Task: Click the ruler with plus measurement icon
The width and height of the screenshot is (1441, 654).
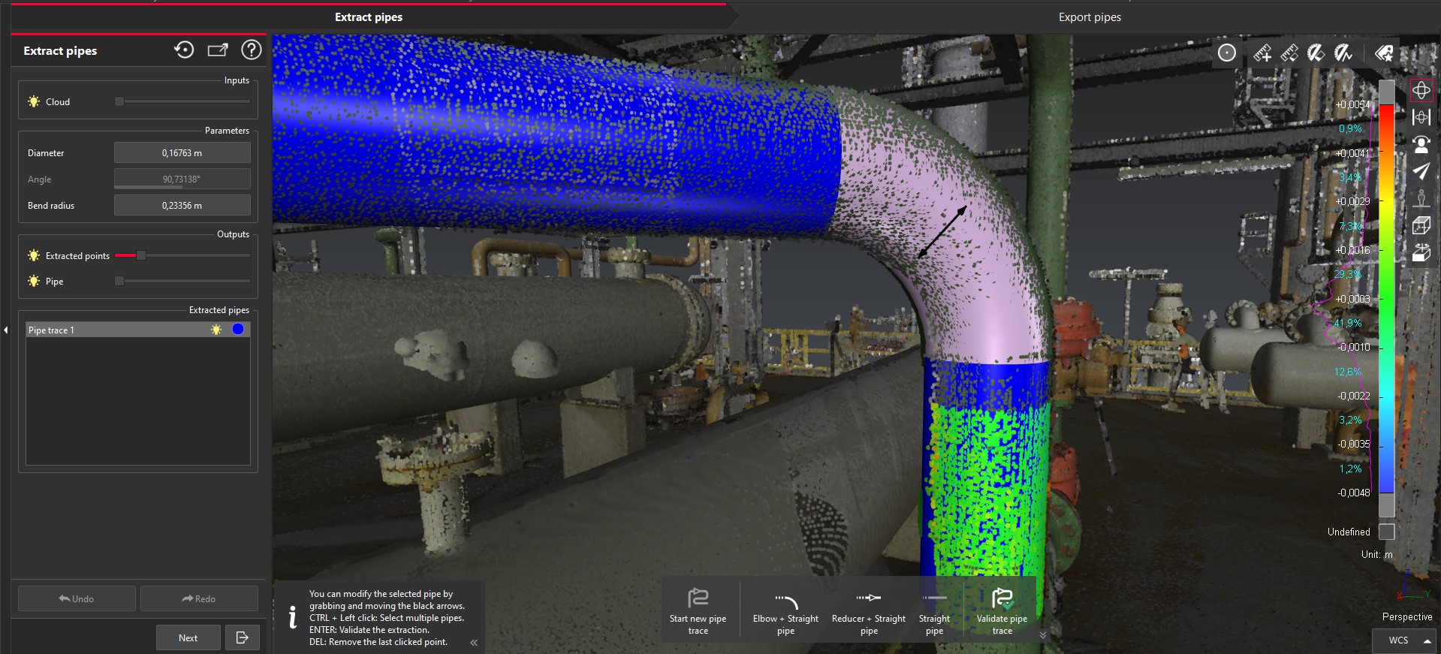Action: click(1262, 53)
